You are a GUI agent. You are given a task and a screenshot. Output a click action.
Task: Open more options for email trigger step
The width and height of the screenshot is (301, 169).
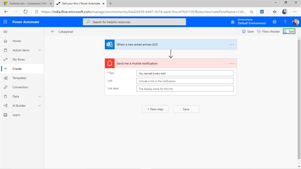click(232, 45)
